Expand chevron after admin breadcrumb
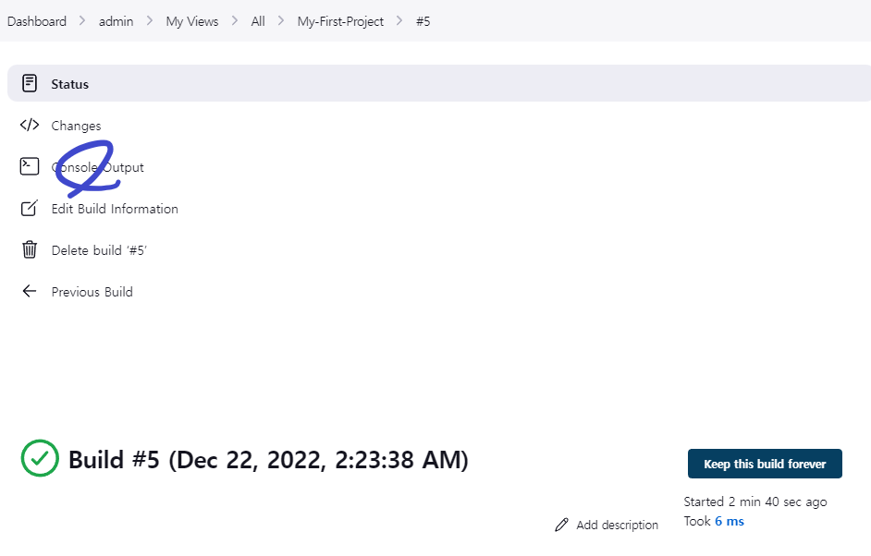This screenshot has width=871, height=556. (150, 21)
